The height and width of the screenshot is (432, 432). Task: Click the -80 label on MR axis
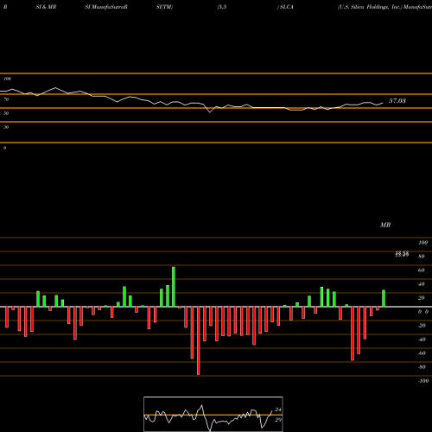point(422,367)
